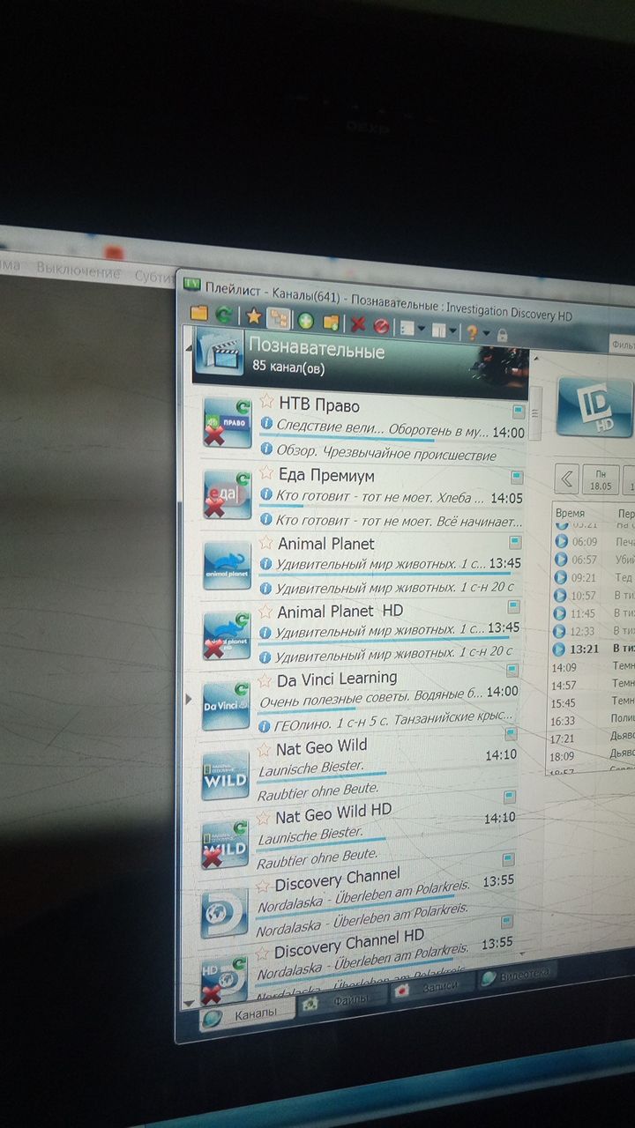Open the list view mode dropdown
The image size is (635, 1128).
click(413, 328)
